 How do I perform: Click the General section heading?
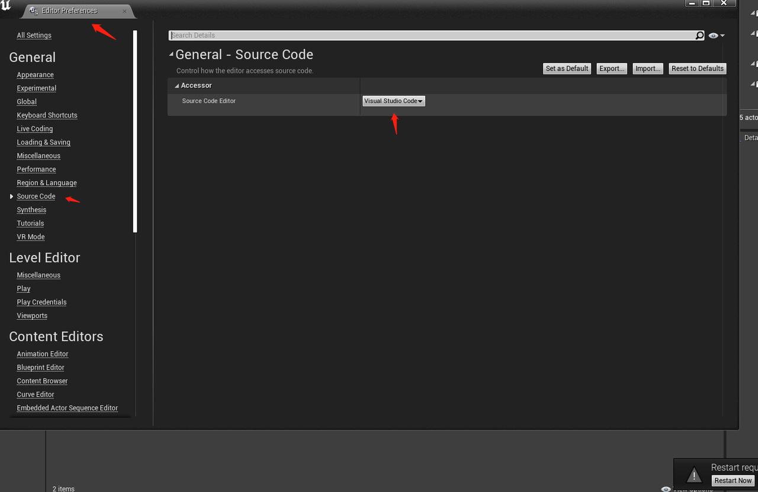(x=33, y=57)
